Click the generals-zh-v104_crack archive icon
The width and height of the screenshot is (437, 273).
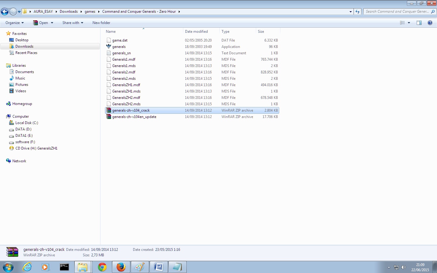pyautogui.click(x=109, y=110)
